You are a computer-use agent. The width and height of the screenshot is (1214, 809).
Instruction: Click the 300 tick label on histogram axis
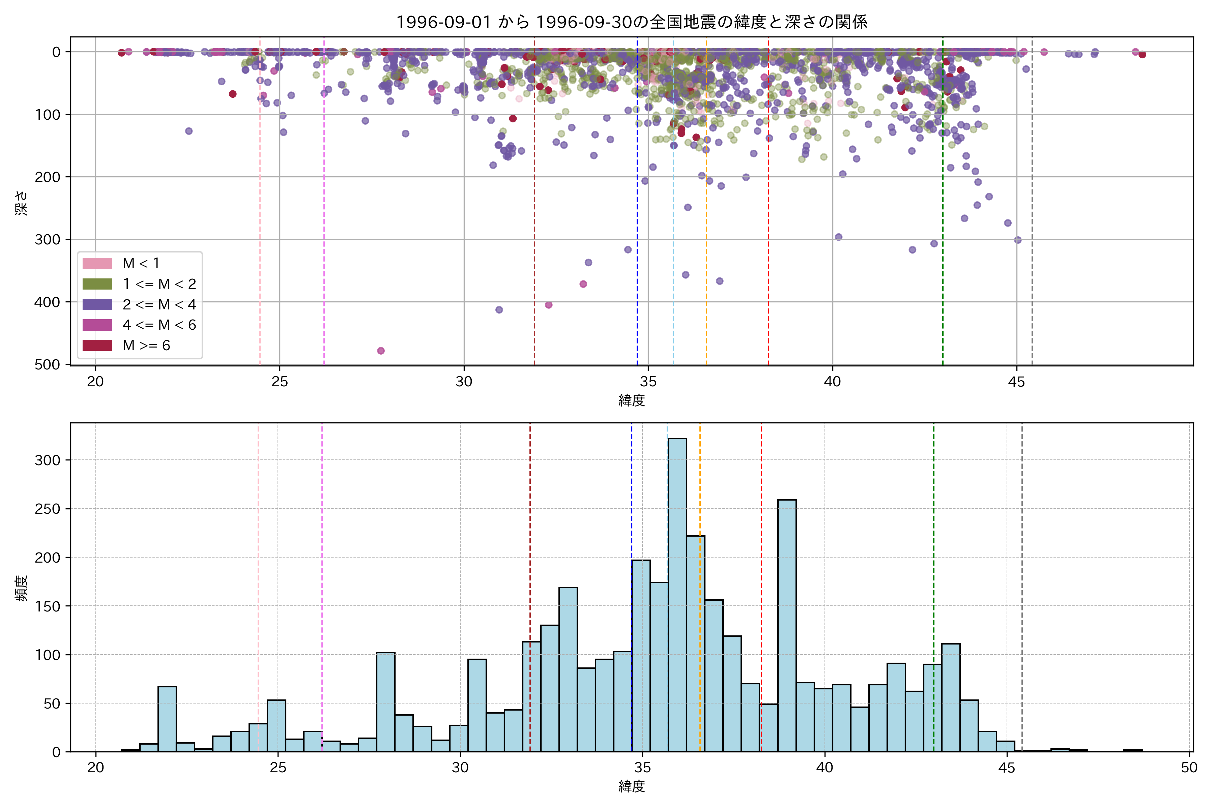pos(48,460)
